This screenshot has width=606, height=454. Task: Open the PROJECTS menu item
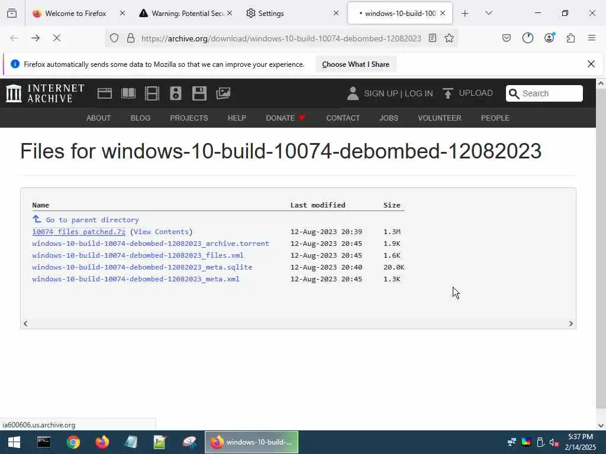pyautogui.click(x=189, y=118)
